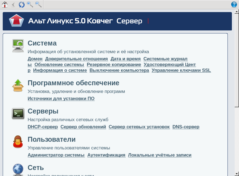Reload the page with the refresh icon
239x176 pixels.
[21, 4]
